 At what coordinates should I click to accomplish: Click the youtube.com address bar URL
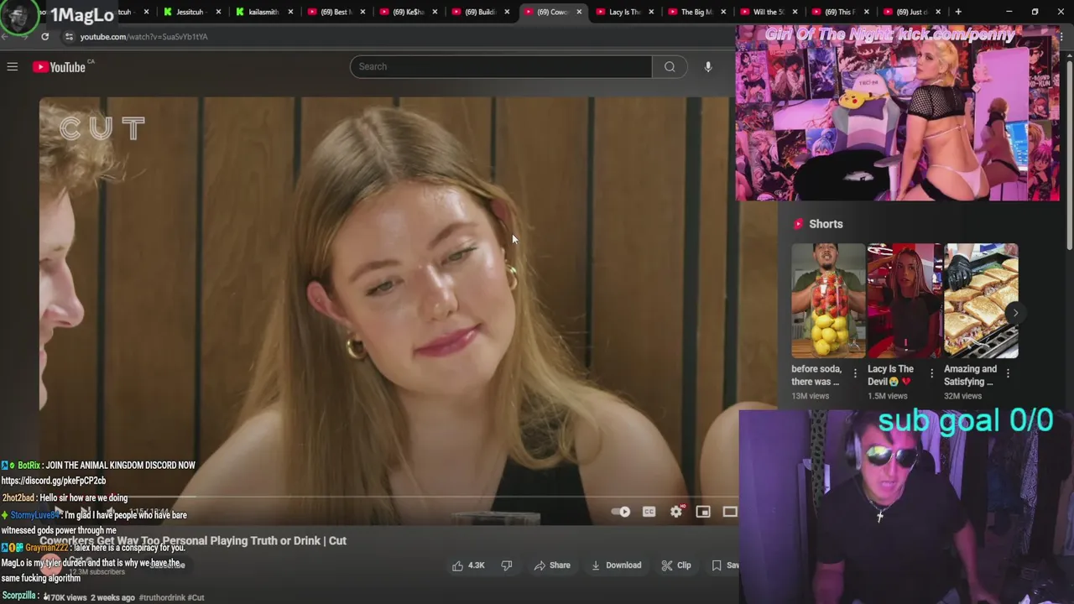(x=143, y=37)
